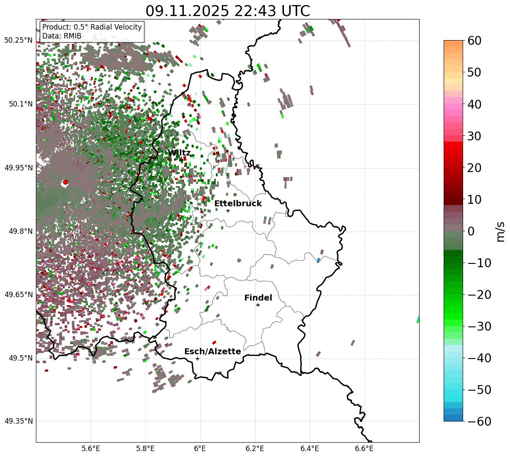Click the 50.1°N latitude label

pos(20,104)
